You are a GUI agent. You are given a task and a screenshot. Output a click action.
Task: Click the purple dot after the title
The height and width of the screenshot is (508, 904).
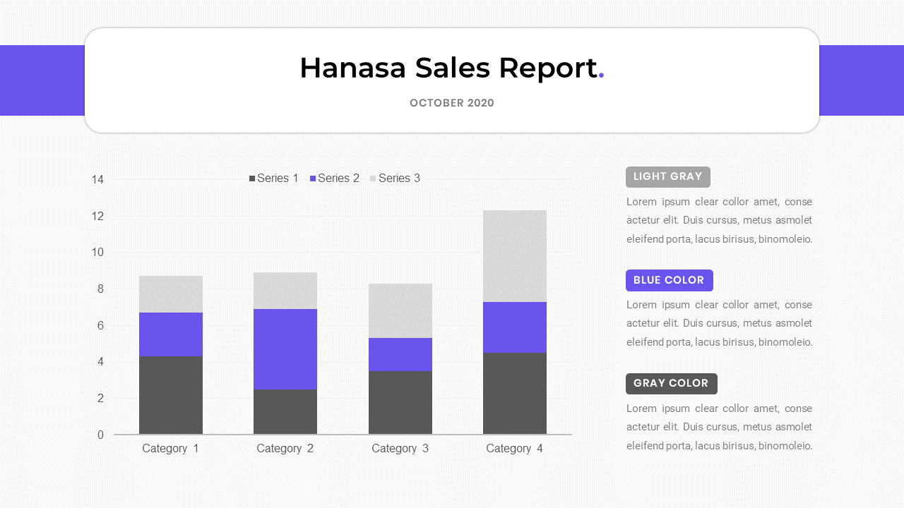601,75
